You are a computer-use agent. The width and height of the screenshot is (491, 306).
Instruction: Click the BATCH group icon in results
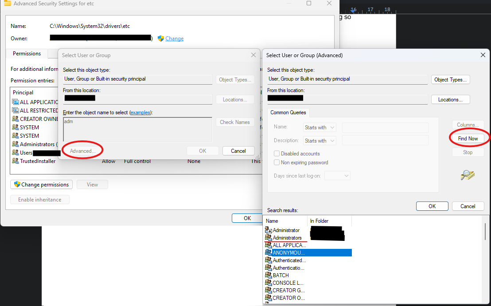click(x=269, y=275)
